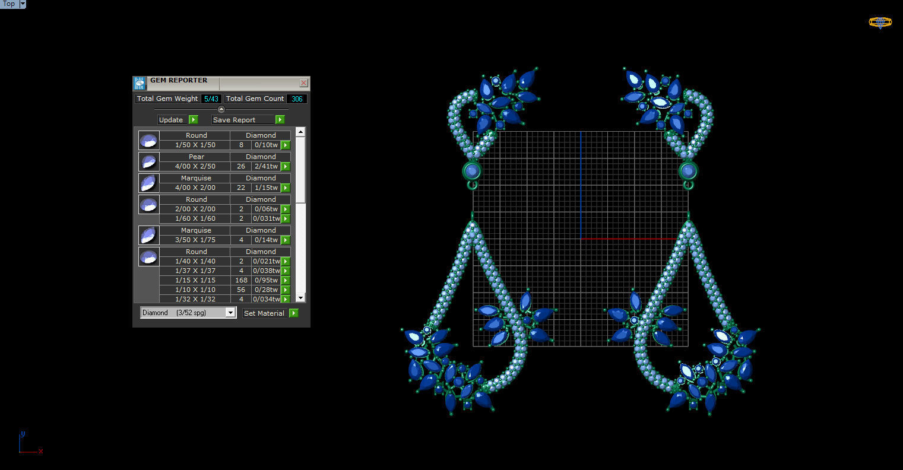Click the Save Report field
The height and width of the screenshot is (470, 903).
click(243, 120)
